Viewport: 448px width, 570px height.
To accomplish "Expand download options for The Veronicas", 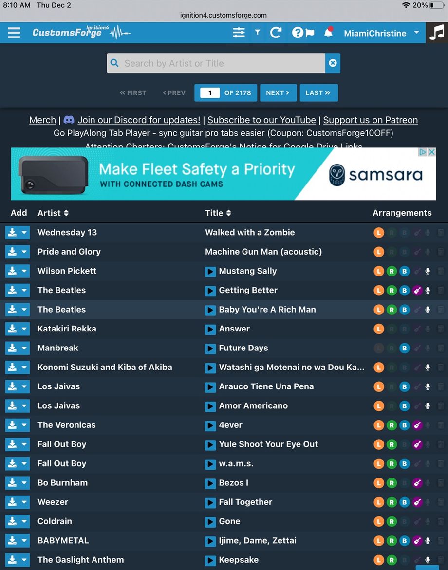I will [x=24, y=425].
